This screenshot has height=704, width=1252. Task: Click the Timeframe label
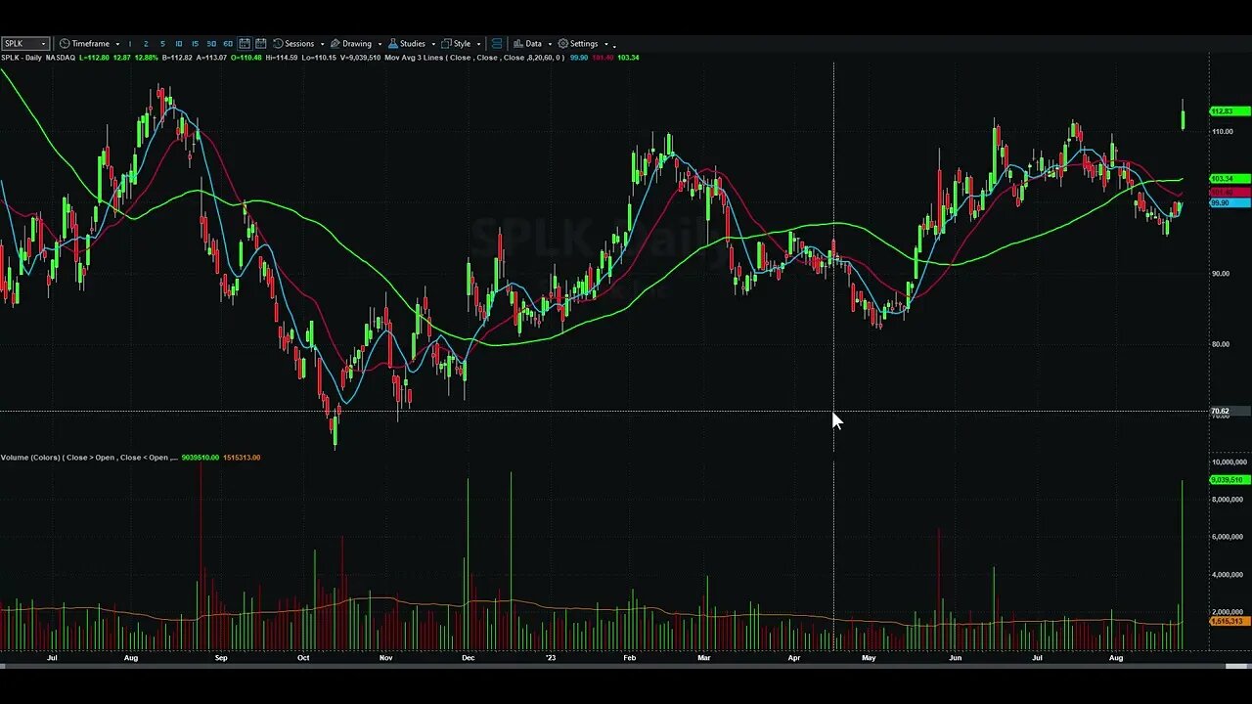[x=91, y=44]
